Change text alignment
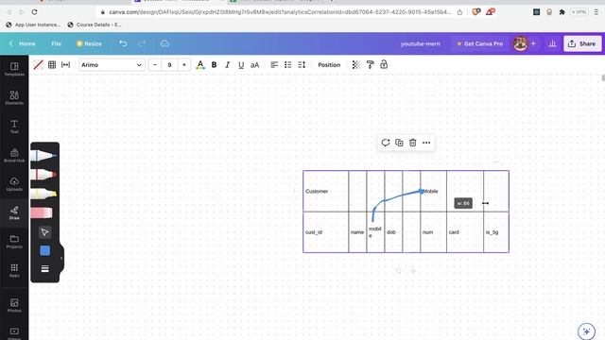The width and height of the screenshot is (605, 340). point(274,65)
